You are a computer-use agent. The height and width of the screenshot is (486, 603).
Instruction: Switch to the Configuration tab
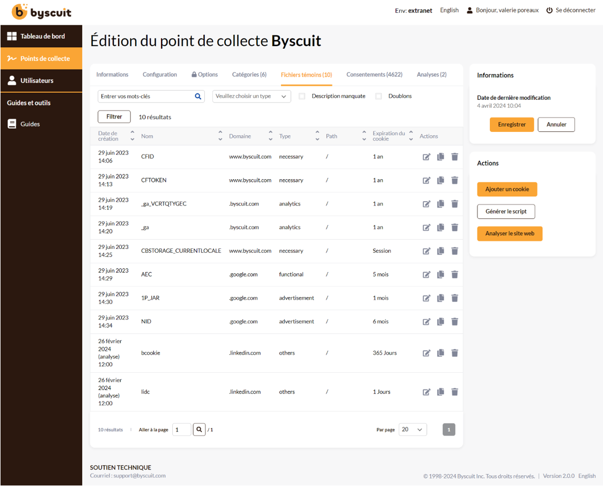click(159, 75)
